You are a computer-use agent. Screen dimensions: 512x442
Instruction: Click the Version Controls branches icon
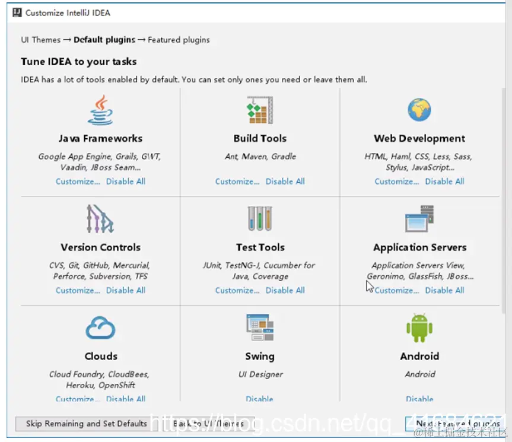click(x=100, y=219)
